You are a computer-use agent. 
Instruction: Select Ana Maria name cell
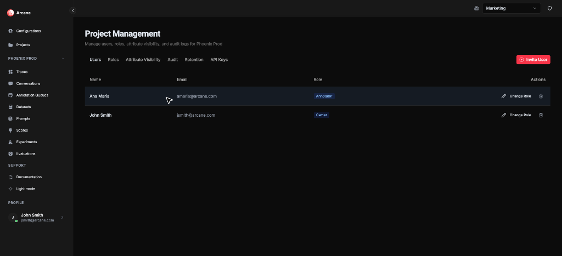point(99,96)
